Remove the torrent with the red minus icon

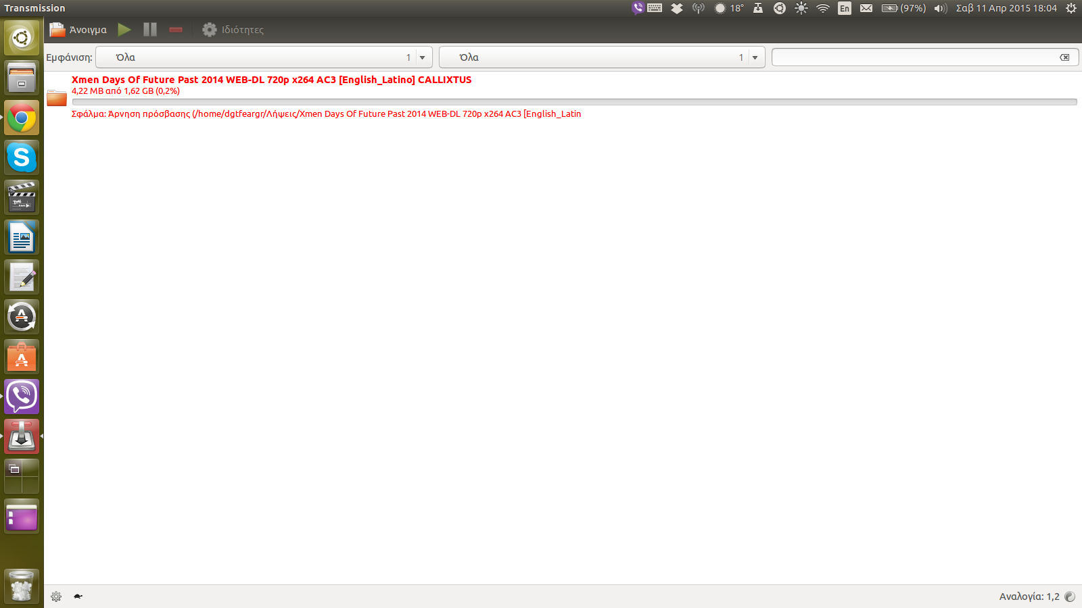pyautogui.click(x=176, y=30)
